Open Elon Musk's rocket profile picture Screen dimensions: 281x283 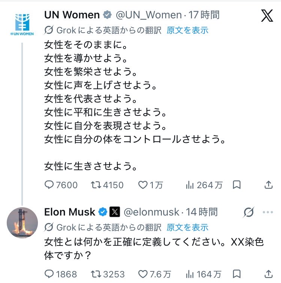pos(22,223)
